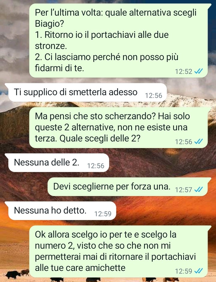Image resolution: width=216 pixels, height=282 pixels.
Task: Tap double-check icon on last 12:59 message
Action: click(x=199, y=271)
